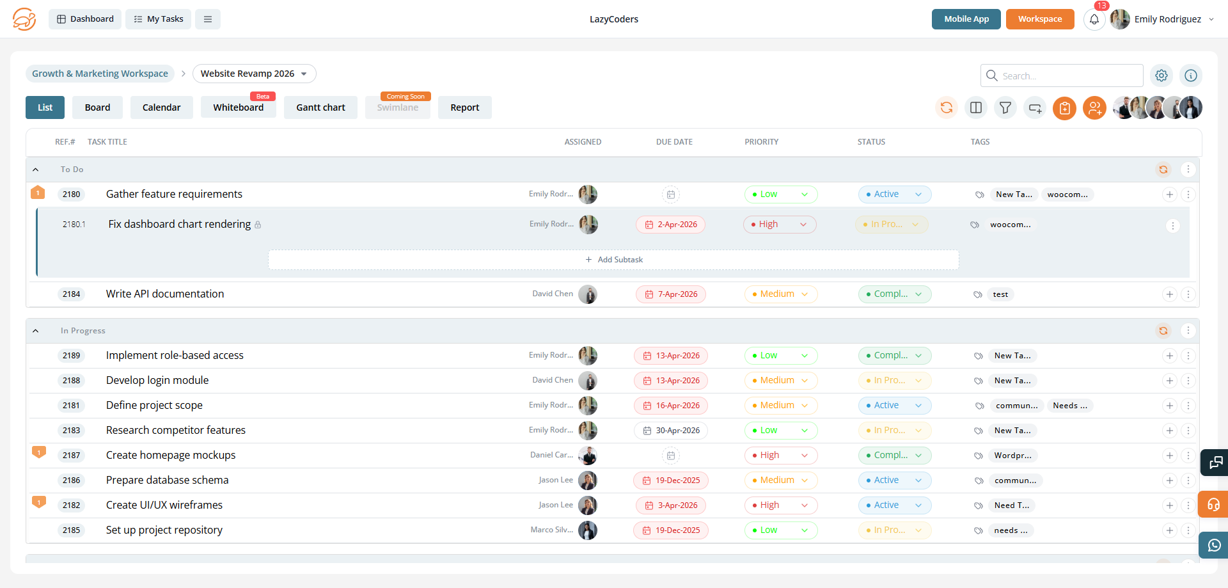Switch to the Board view tab
The width and height of the screenshot is (1228, 588).
click(97, 107)
